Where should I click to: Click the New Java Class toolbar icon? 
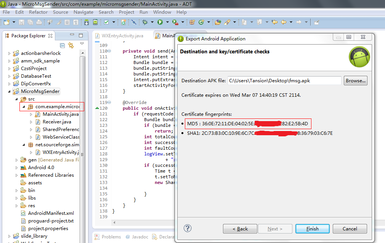201,22
